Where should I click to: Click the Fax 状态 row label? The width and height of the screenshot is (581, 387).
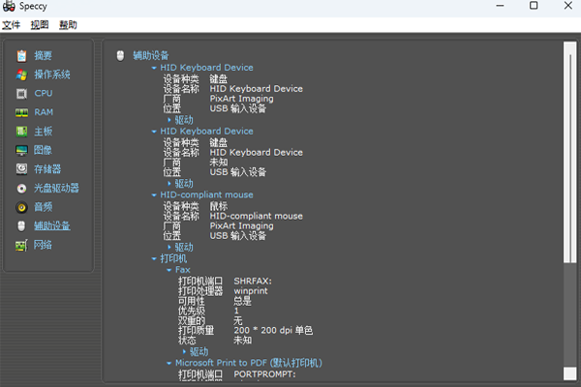coord(187,340)
